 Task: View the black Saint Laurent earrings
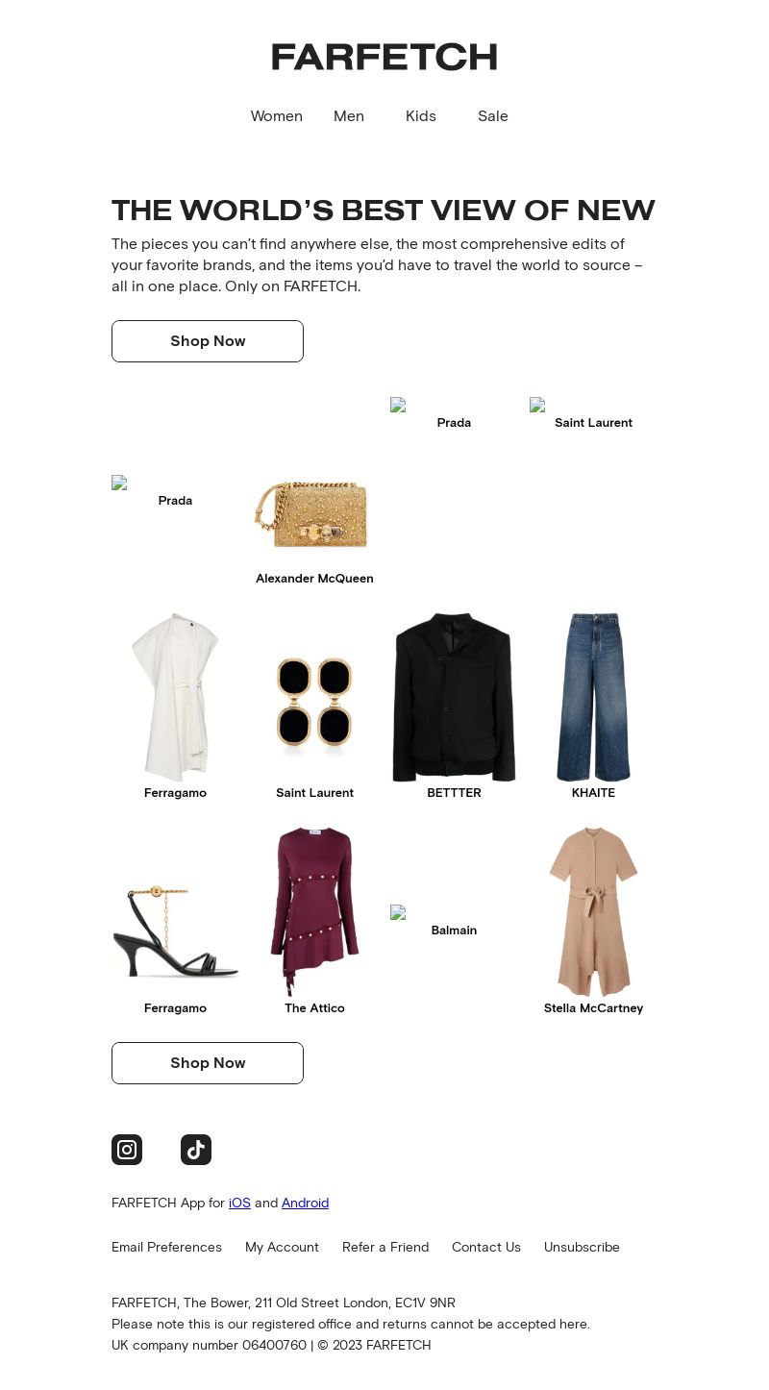tap(314, 702)
